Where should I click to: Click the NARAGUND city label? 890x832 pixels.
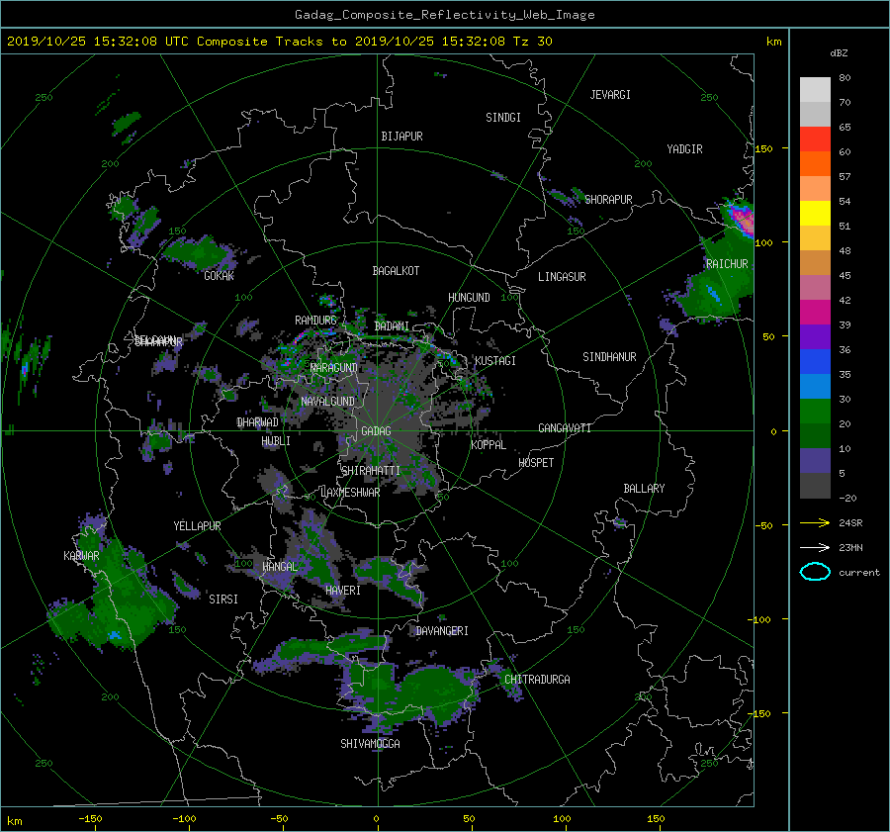coord(334,368)
